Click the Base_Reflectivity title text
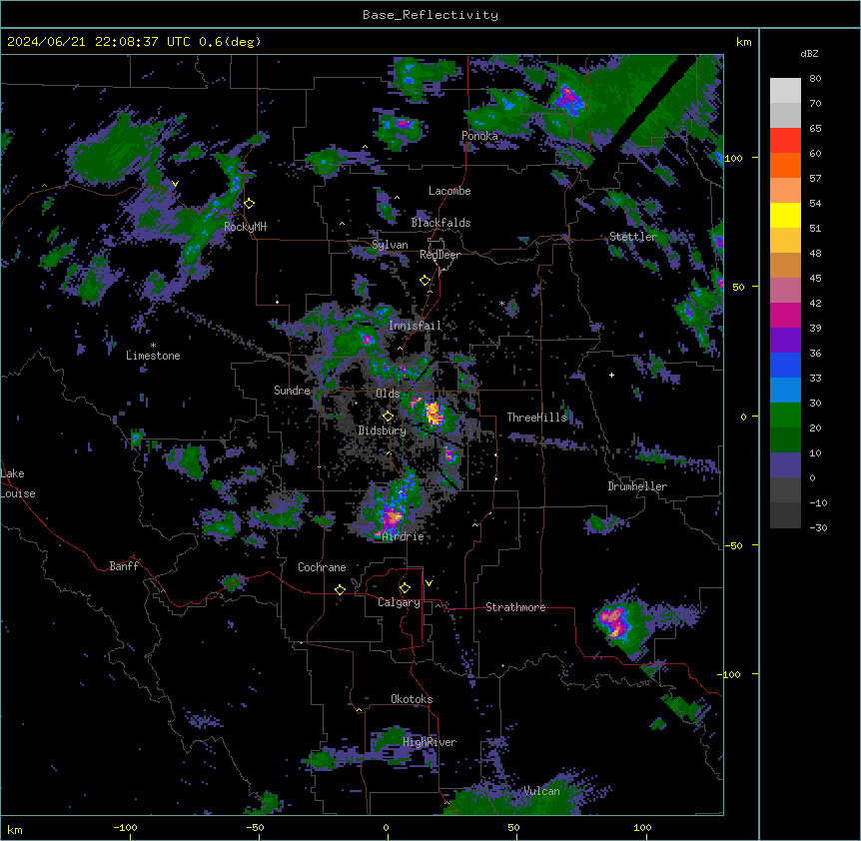861x841 pixels. coord(430,15)
